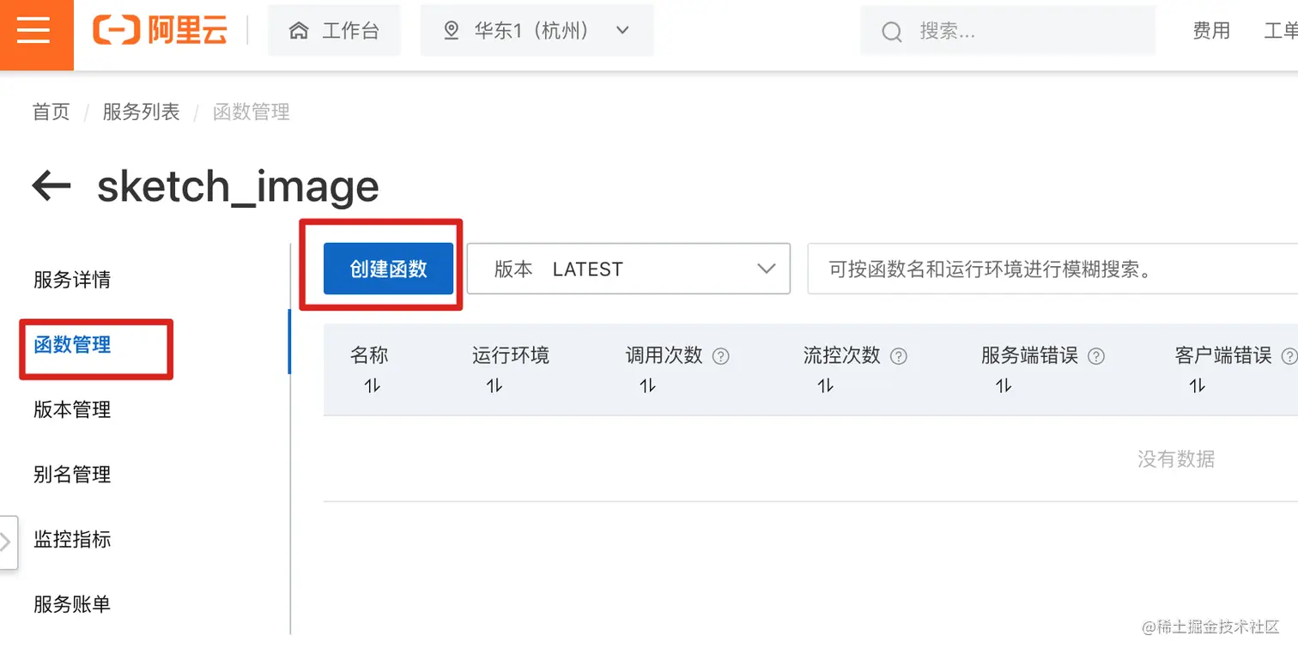Select 服务账单 in the left sidebar
The width and height of the screenshot is (1298, 654).
(72, 604)
